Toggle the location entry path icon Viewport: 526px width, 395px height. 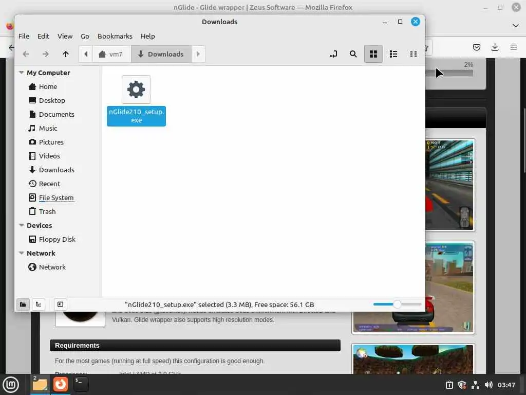pyautogui.click(x=333, y=54)
